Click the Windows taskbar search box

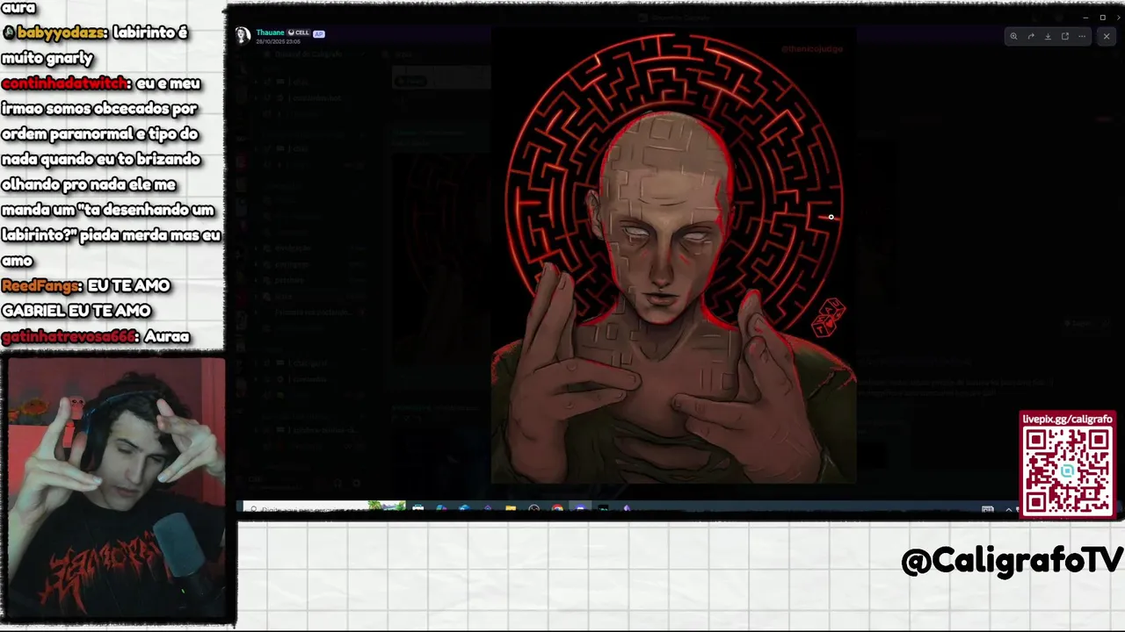(x=323, y=507)
